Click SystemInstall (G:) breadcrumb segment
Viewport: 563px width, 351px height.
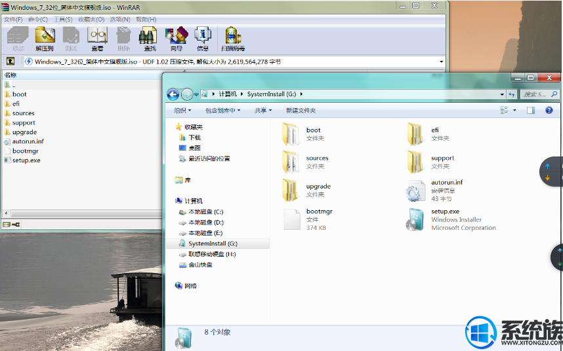[272, 94]
